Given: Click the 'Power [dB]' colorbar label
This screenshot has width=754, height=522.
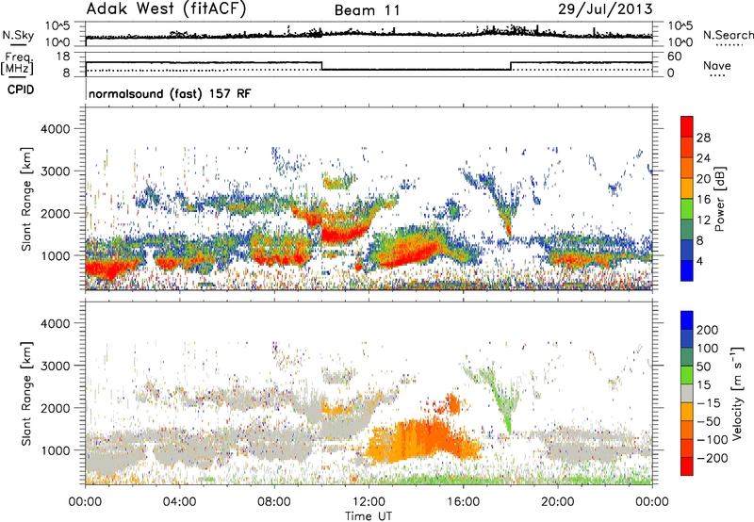Looking at the screenshot, I should point(719,199).
